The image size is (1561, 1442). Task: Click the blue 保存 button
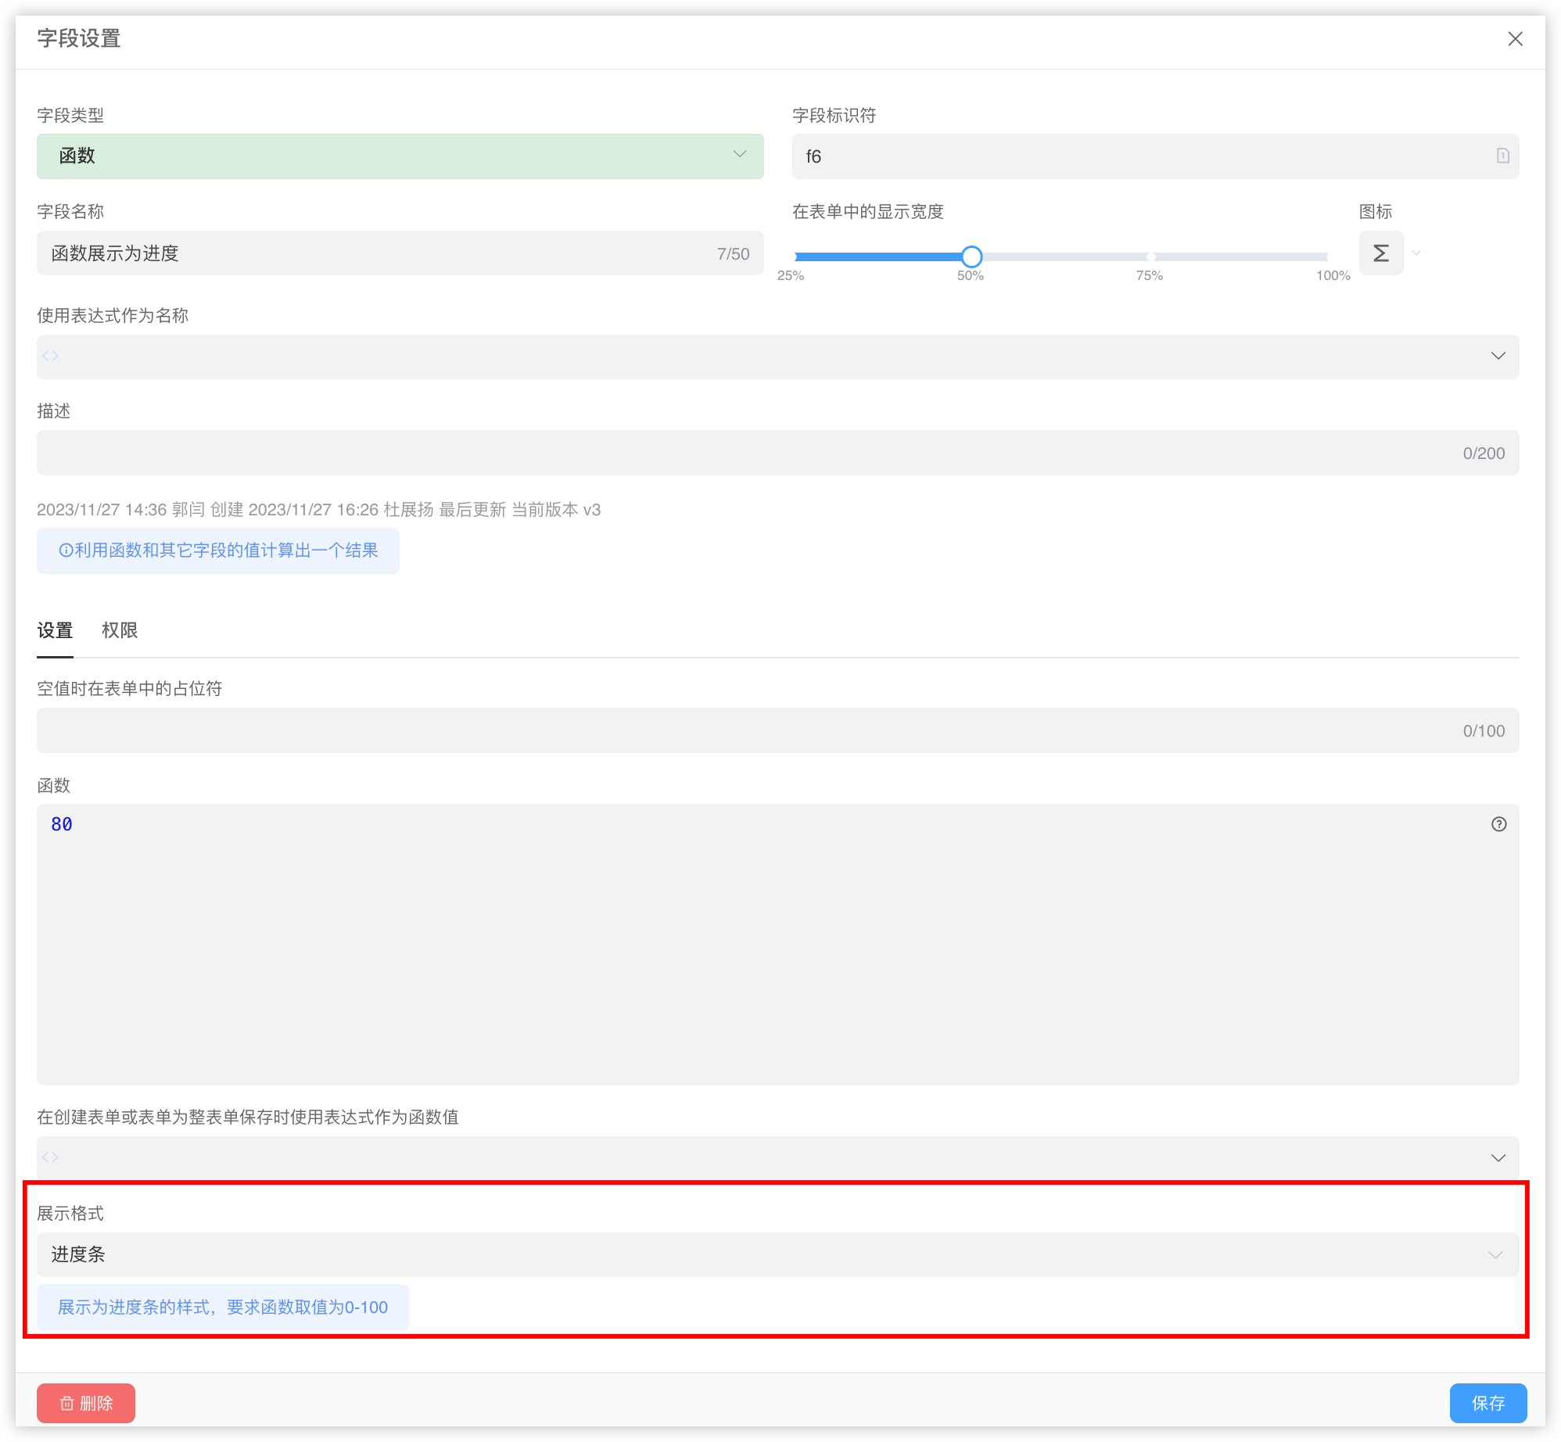pos(1487,1403)
